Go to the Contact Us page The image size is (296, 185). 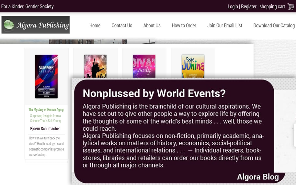tap(122, 26)
